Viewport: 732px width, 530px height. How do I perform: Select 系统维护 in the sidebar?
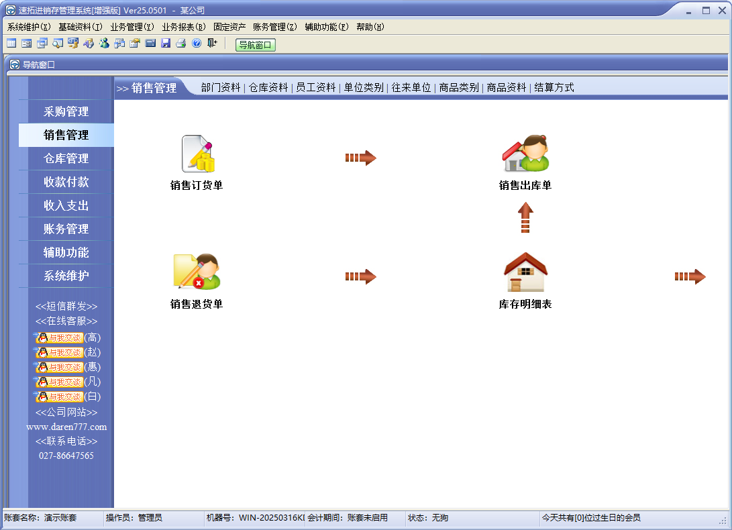[66, 276]
